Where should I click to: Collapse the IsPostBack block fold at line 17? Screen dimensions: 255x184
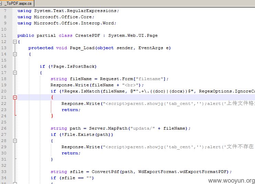[x=15, y=73]
